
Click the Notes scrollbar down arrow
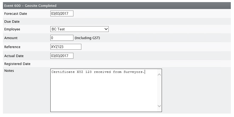[x=159, y=106]
